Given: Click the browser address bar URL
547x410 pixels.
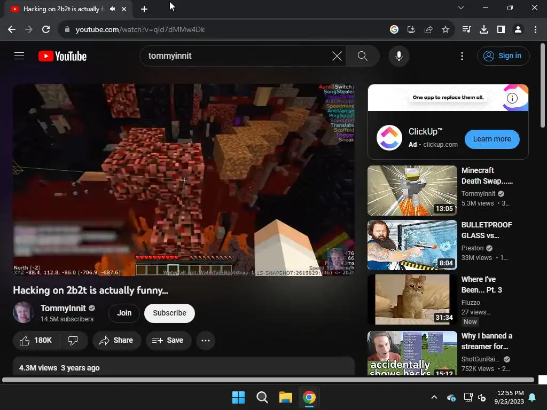Looking at the screenshot, I should pos(140,30).
